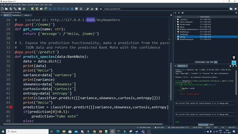Click the Stop debugging square icon
238x134 pixels.
(72, 9)
